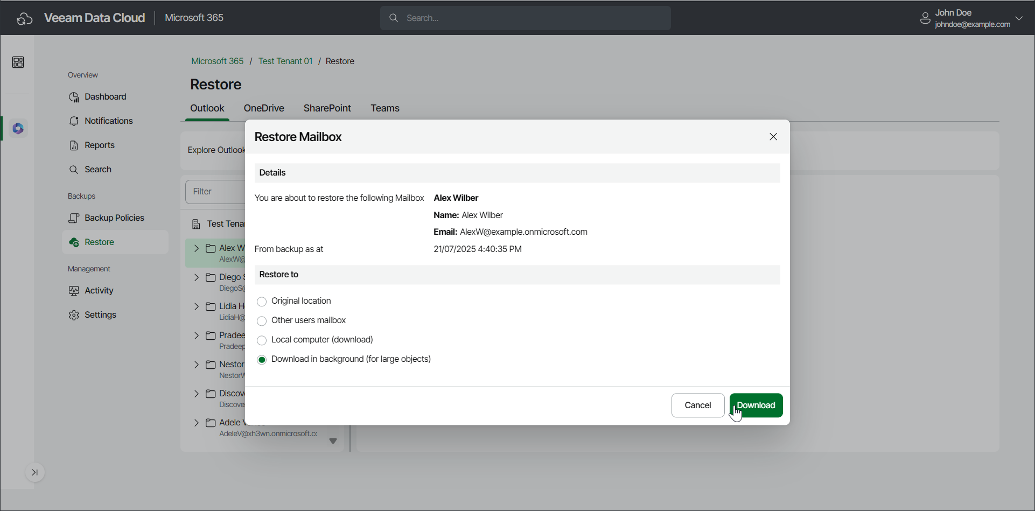Expand the Diego mailbox tree row
Screen dimensions: 1035x511
click(197, 277)
